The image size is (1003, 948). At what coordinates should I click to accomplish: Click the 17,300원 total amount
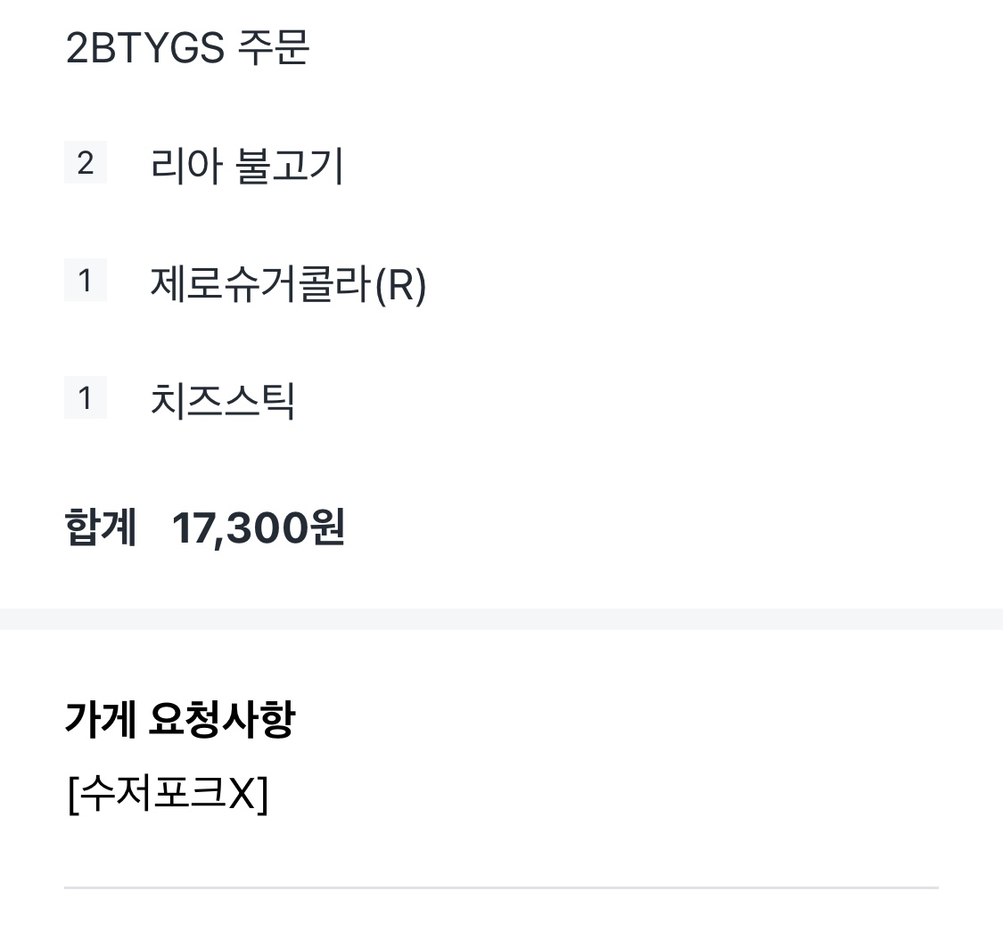258,527
